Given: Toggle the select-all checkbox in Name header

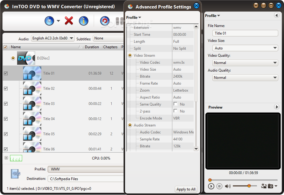Looking at the screenshot, I should 5,47.
